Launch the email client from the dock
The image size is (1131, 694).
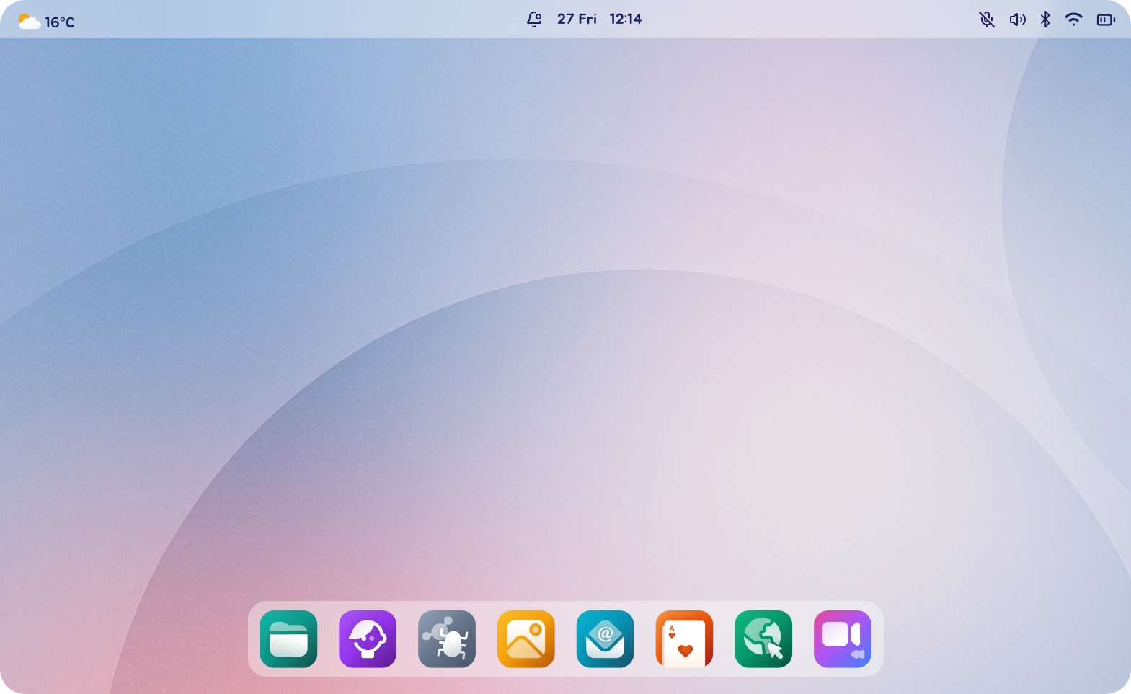click(x=606, y=639)
